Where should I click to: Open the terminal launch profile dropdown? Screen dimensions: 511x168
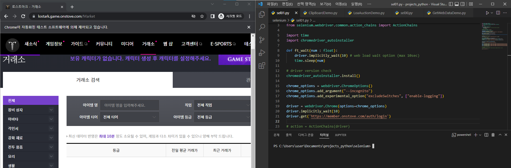pyautogui.click(x=480, y=135)
